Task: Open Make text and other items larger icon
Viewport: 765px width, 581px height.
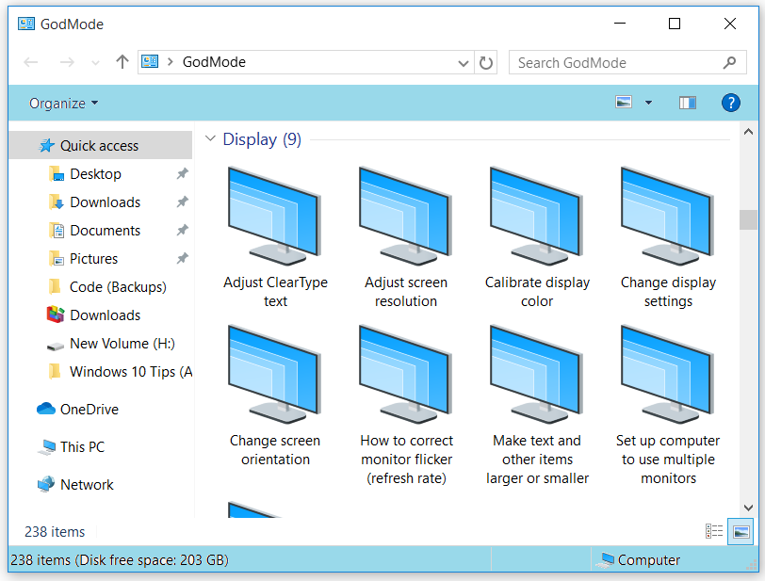Action: (x=537, y=374)
